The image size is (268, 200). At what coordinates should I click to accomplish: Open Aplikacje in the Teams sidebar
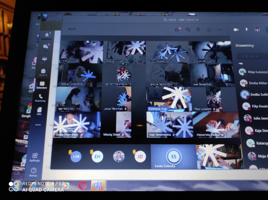(35, 157)
